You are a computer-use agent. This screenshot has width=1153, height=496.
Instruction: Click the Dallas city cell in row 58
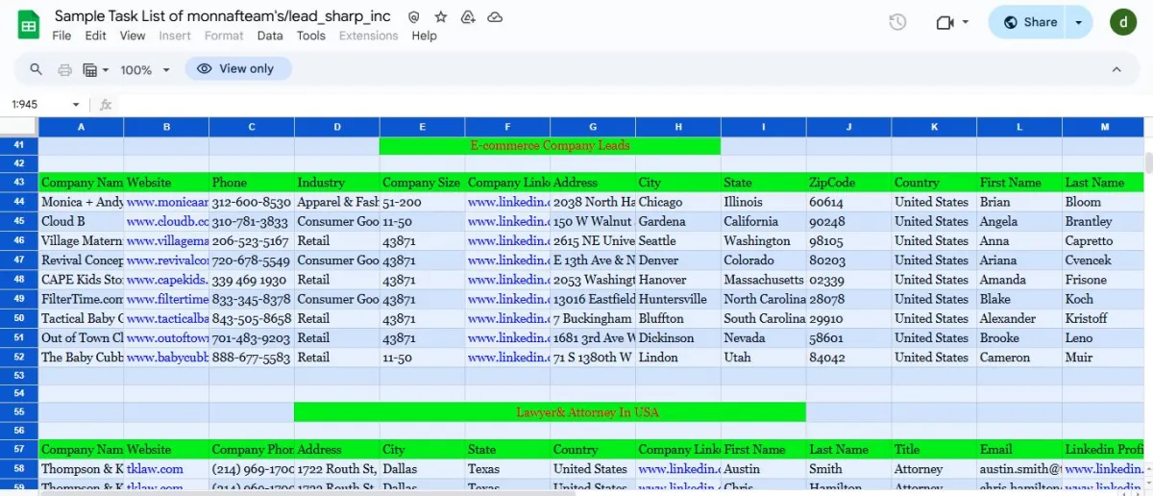click(422, 469)
